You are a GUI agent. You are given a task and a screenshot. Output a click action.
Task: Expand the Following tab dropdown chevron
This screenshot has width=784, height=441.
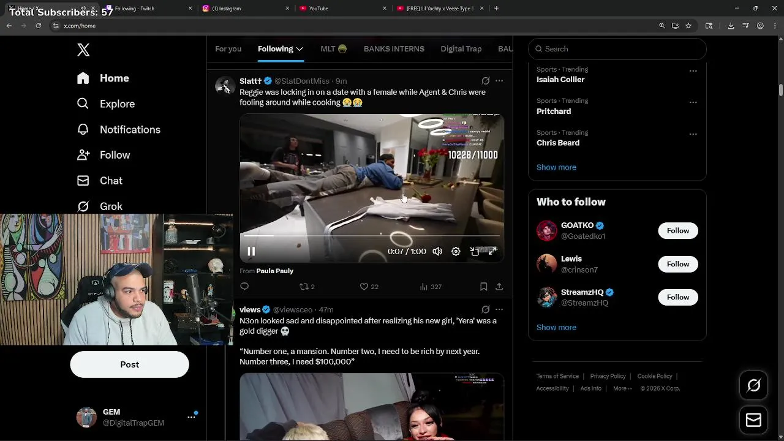tap(300, 49)
